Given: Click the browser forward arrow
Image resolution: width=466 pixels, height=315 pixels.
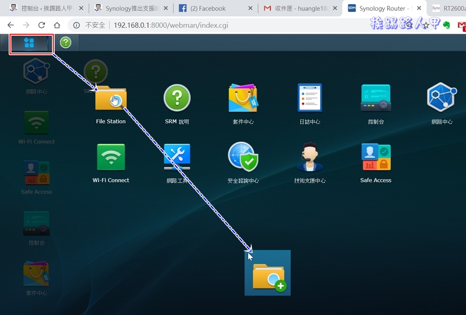Looking at the screenshot, I should click(x=26, y=25).
